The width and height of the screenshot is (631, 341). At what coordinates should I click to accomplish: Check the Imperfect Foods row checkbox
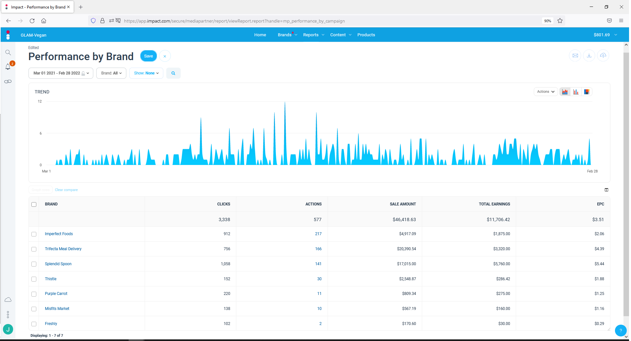pos(34,234)
